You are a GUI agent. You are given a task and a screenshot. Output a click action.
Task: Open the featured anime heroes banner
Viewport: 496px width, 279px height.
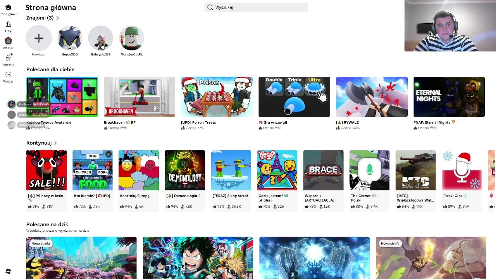pyautogui.click(x=198, y=258)
